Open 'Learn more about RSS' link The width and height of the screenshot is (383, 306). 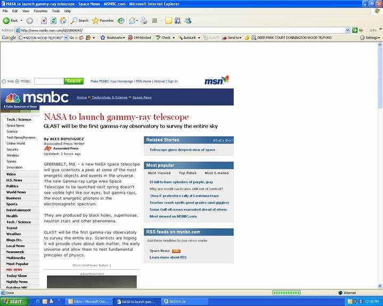point(168,258)
